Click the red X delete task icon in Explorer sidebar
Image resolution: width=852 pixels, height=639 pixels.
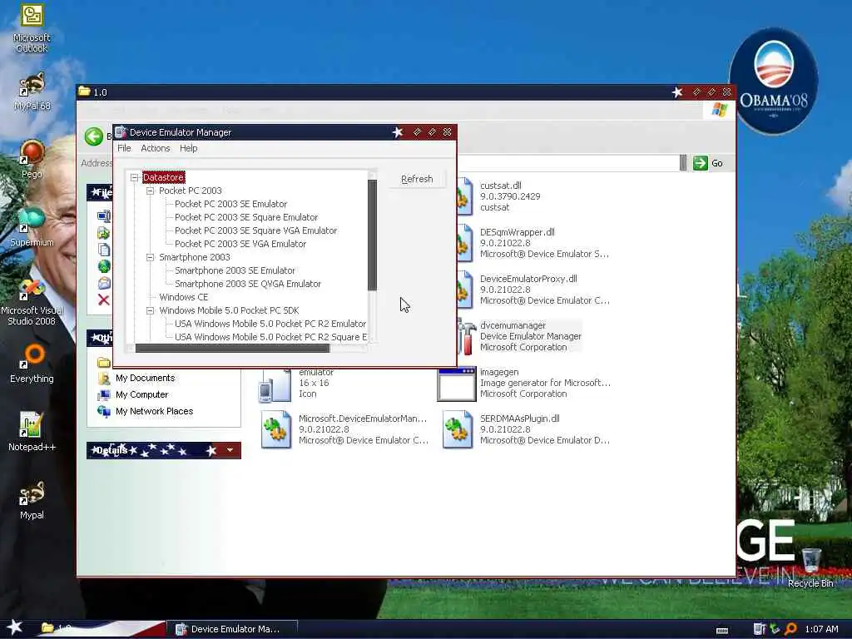tap(104, 300)
